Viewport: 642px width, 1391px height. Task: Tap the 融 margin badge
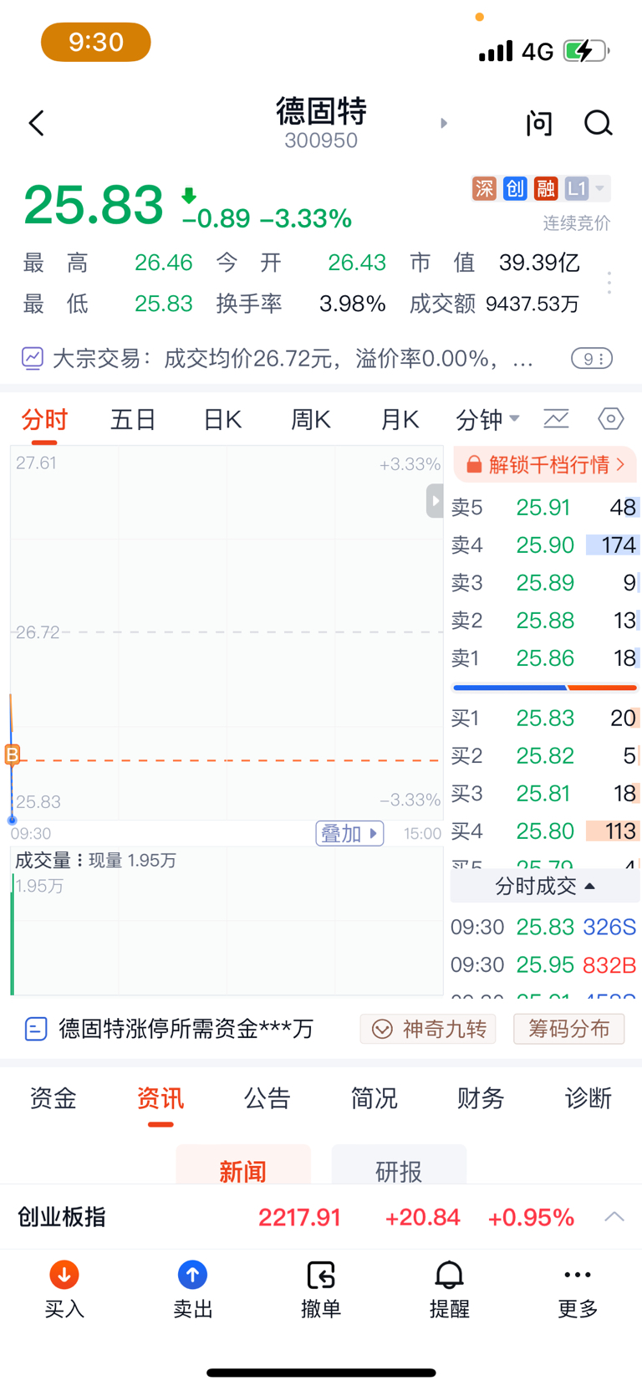546,189
